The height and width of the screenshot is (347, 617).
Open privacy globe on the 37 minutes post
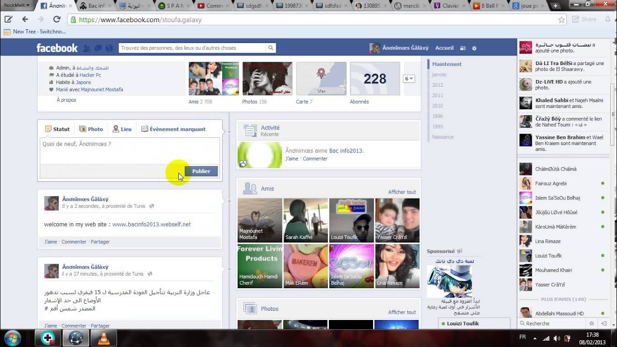(150, 274)
